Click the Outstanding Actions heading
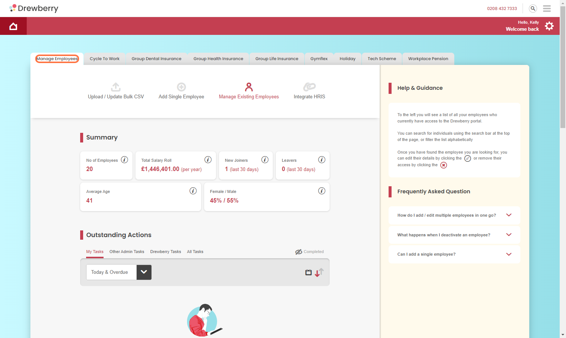The width and height of the screenshot is (566, 338). pos(119,235)
